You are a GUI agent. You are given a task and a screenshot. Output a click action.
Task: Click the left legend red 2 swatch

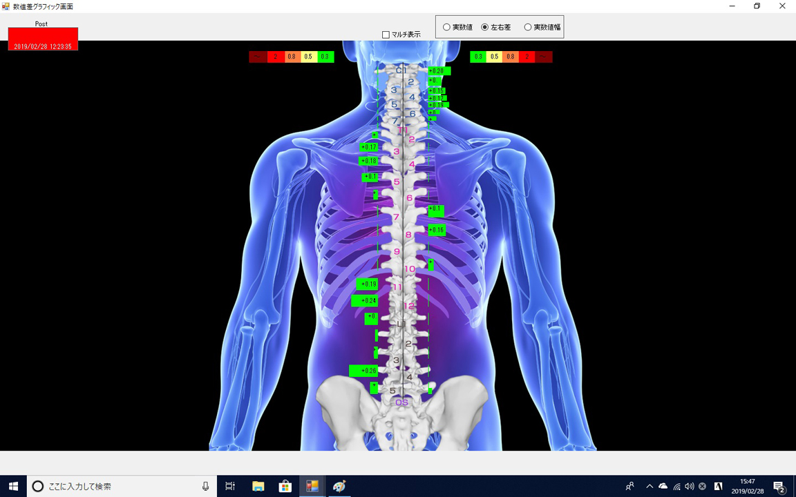click(276, 57)
